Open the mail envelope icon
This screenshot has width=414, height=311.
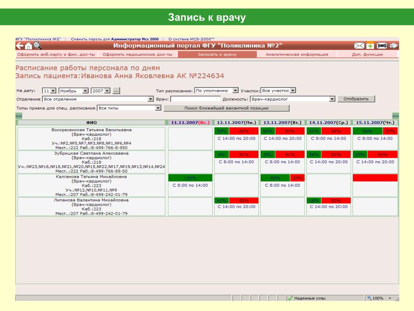coord(359,46)
